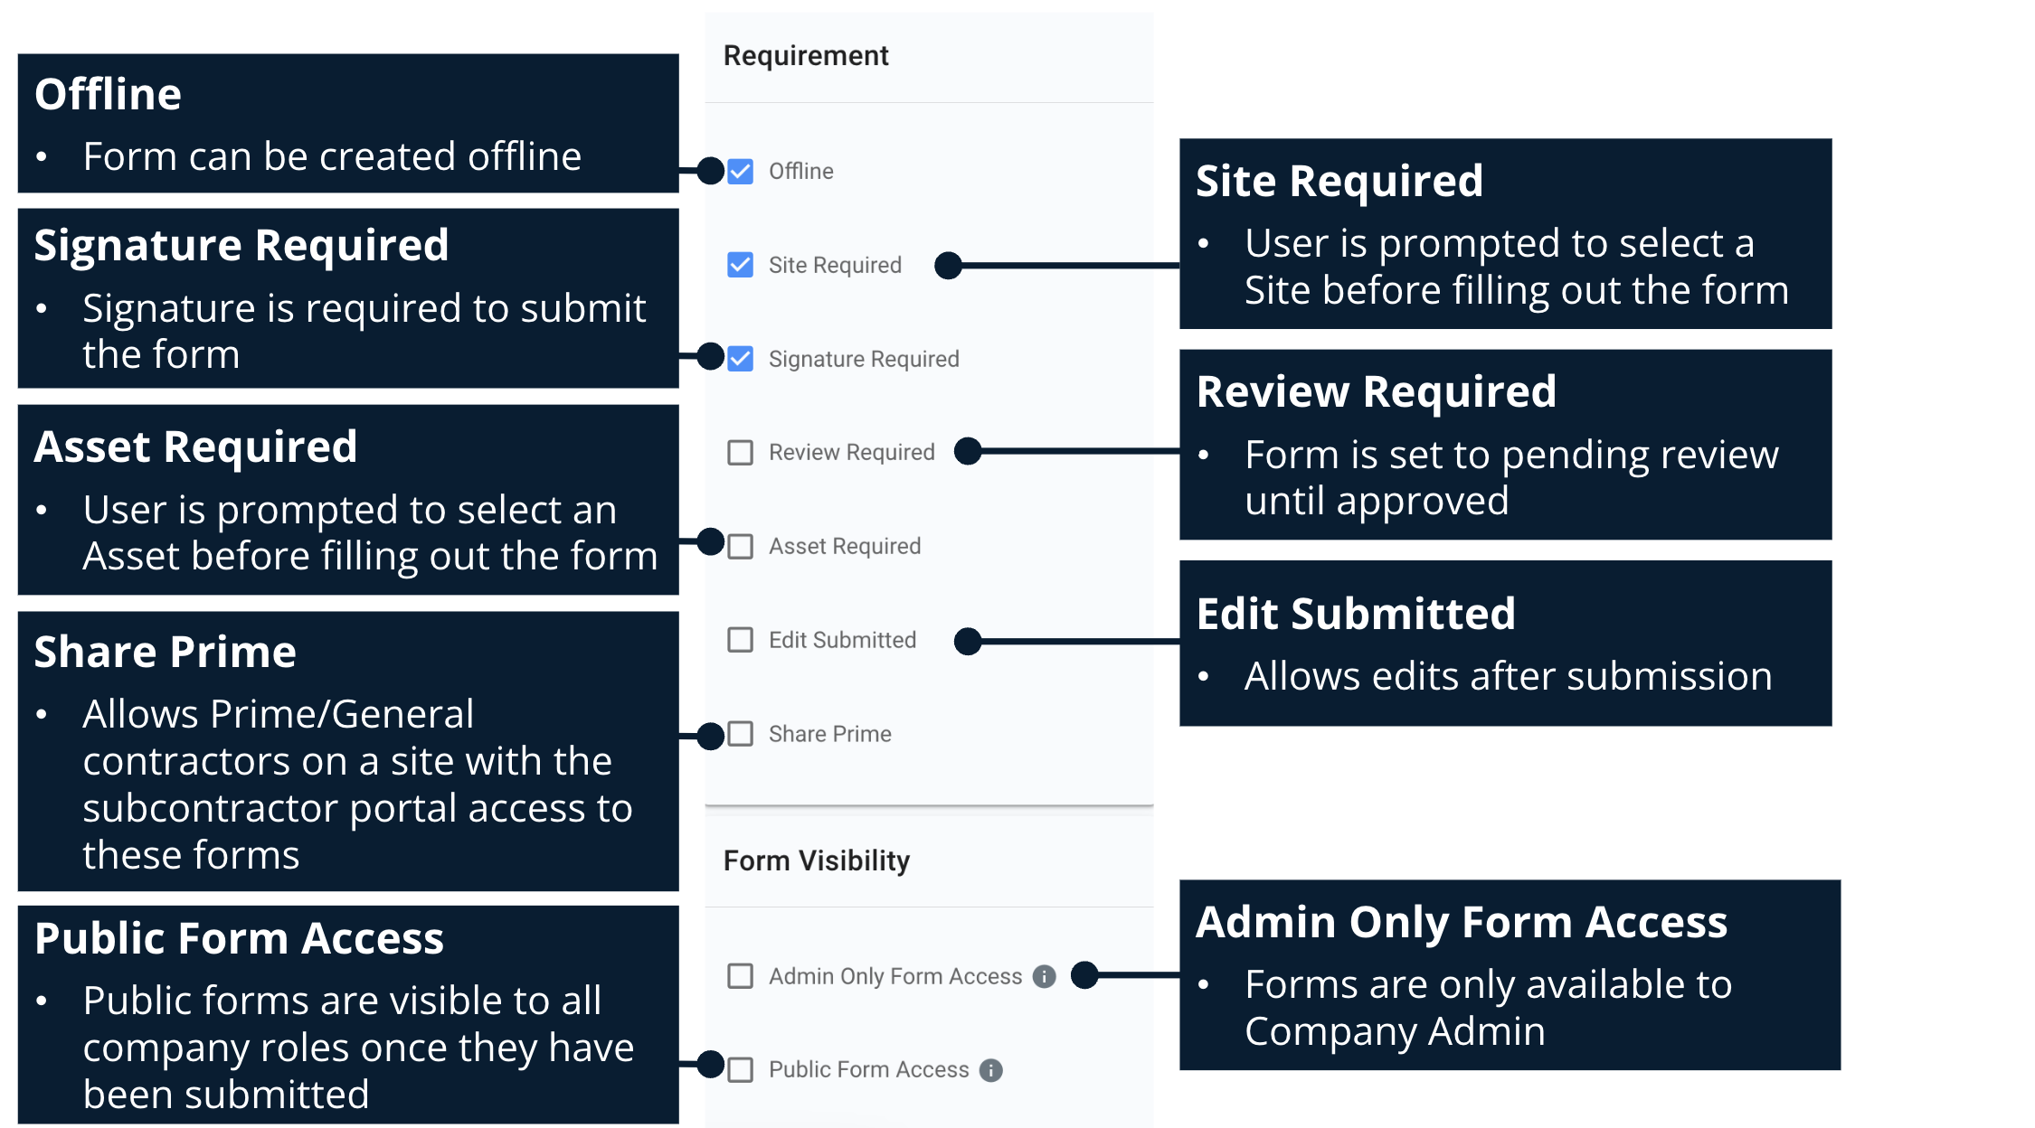This screenshot has height=1128, width=2035.
Task: Click info icon beside Public Form Access
Action: pos(991,1070)
